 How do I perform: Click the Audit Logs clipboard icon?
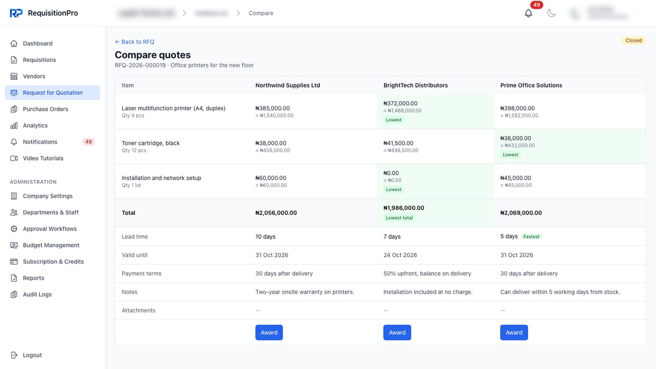coord(14,294)
